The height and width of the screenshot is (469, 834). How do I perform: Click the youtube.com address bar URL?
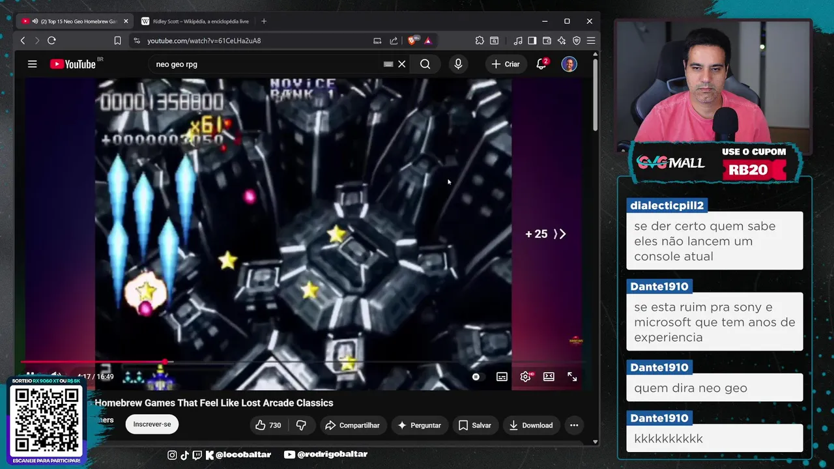tap(204, 40)
